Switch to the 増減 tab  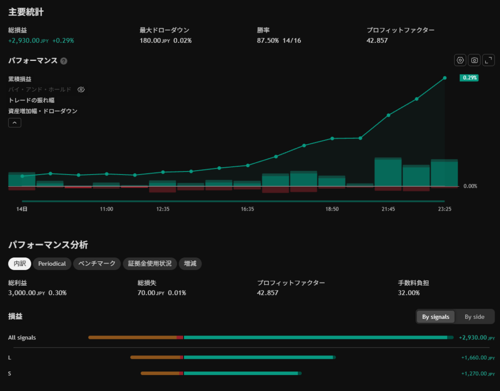190,264
